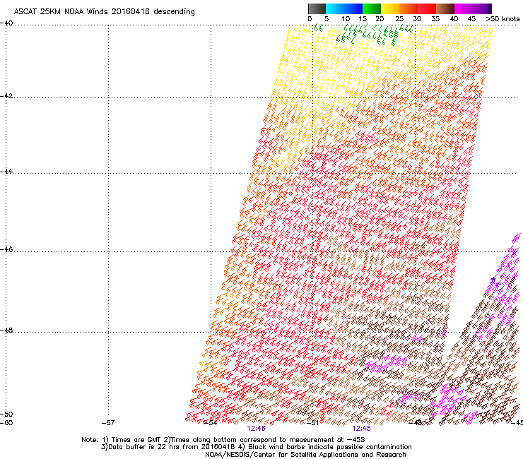Click the '-60' longitude axis label

pyautogui.click(x=6, y=423)
